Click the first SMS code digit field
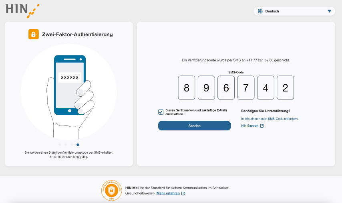Viewport: 342px width, 203px height. pyautogui.click(x=186, y=88)
